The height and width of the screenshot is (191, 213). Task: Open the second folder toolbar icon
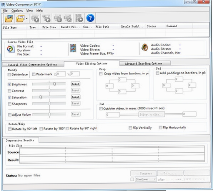pos(20,18)
